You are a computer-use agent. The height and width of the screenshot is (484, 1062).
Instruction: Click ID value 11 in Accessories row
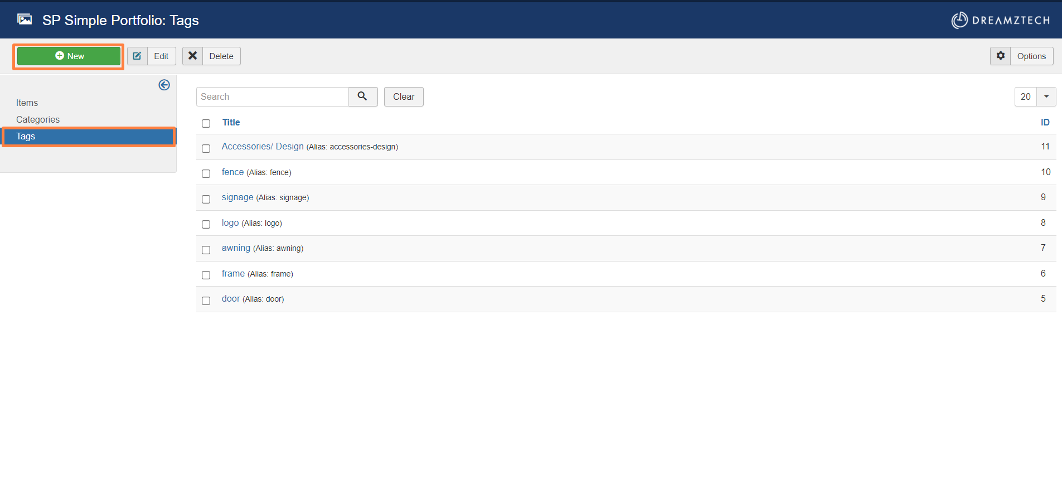[1045, 147]
